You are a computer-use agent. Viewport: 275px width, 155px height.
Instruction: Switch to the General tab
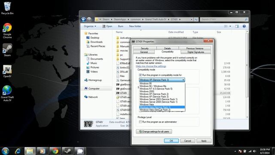pos(144,52)
